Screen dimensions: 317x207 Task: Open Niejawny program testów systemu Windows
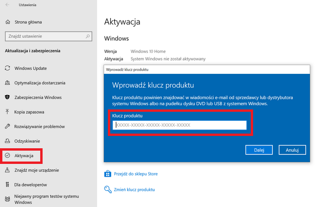(46, 199)
